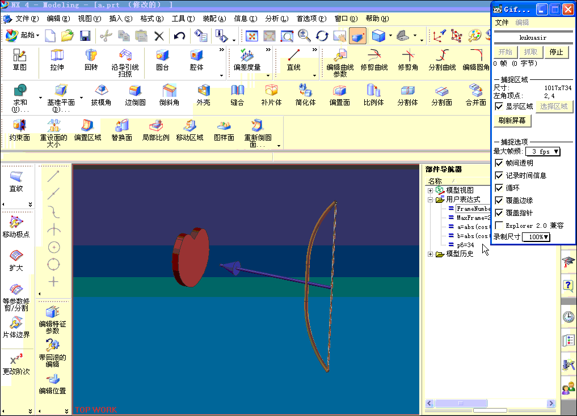Image resolution: width=577 pixels, height=416 pixels.
Task: Open the 分析(L) menu
Action: pos(277,19)
